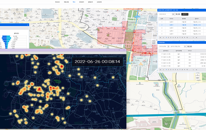The image size is (206, 130).
Task: Click the stand type column header in the taxi stand table
Action: (179, 51)
